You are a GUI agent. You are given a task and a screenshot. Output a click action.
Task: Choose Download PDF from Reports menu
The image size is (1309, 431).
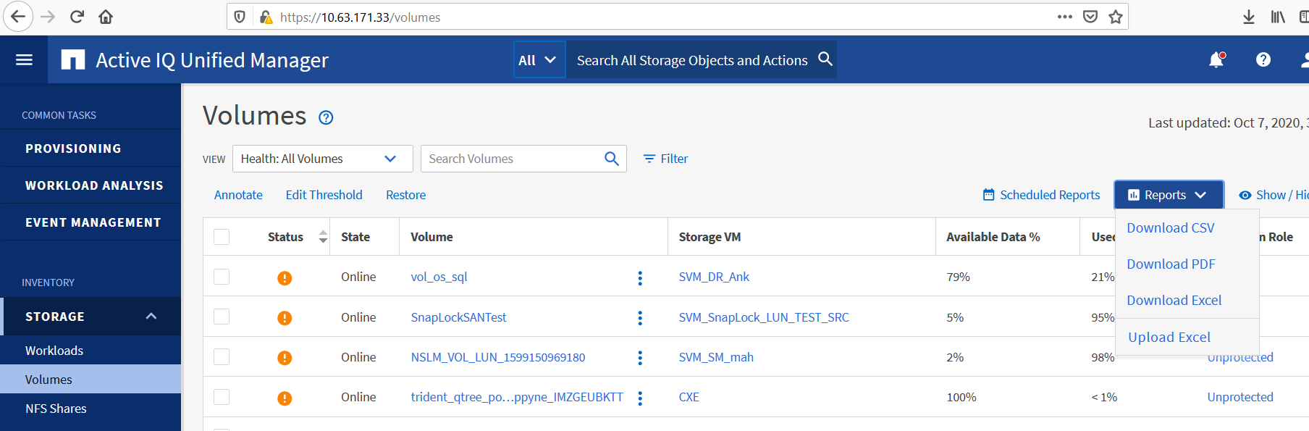[1171, 264]
